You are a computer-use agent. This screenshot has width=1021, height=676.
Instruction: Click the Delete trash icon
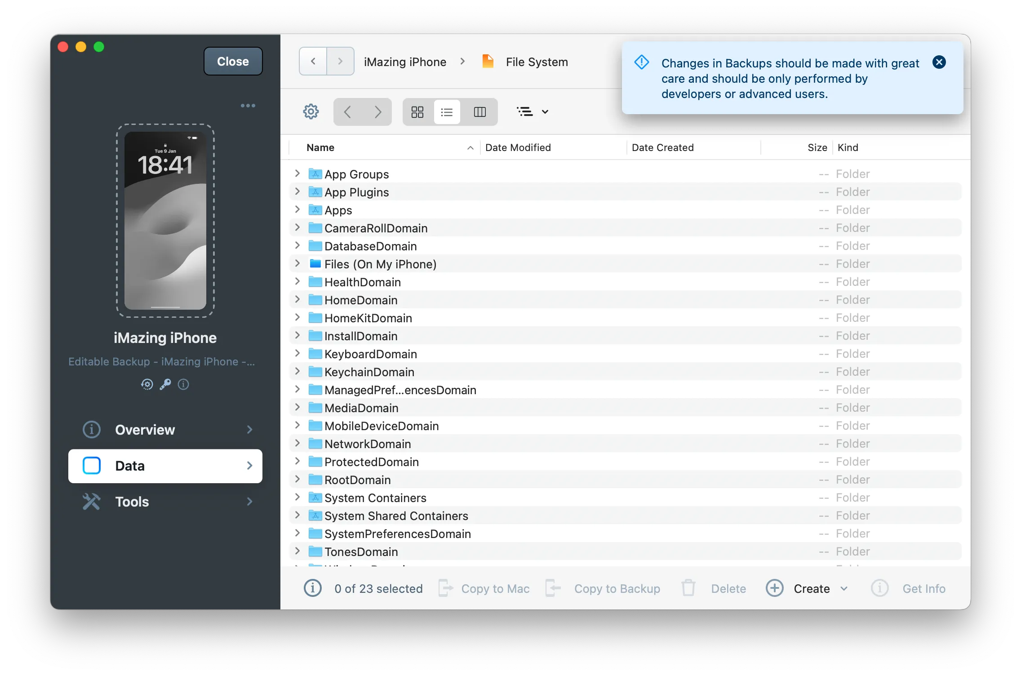click(x=688, y=588)
